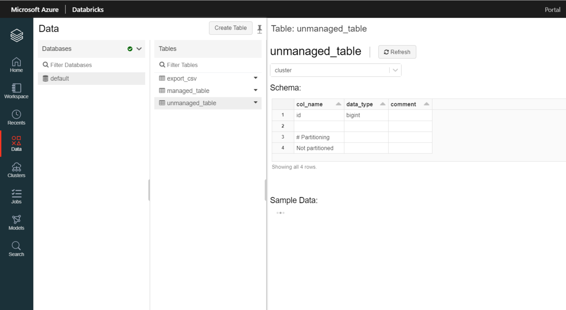Image resolution: width=566 pixels, height=310 pixels.
Task: Click the Databricks header title
Action: pyautogui.click(x=88, y=9)
